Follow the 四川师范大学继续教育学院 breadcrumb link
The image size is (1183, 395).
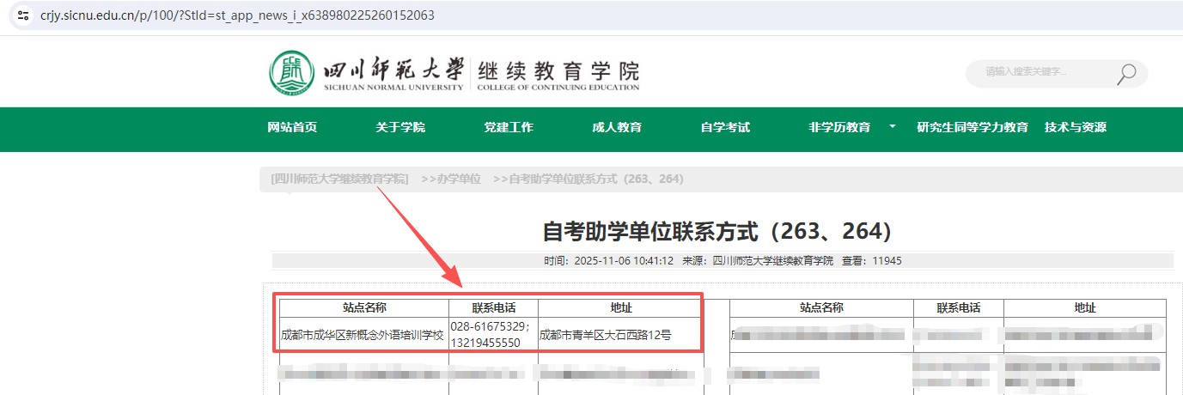[339, 179]
